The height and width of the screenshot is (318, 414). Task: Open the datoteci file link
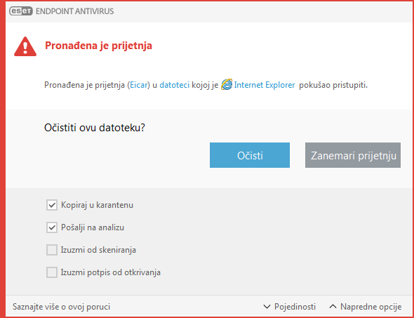pos(175,86)
